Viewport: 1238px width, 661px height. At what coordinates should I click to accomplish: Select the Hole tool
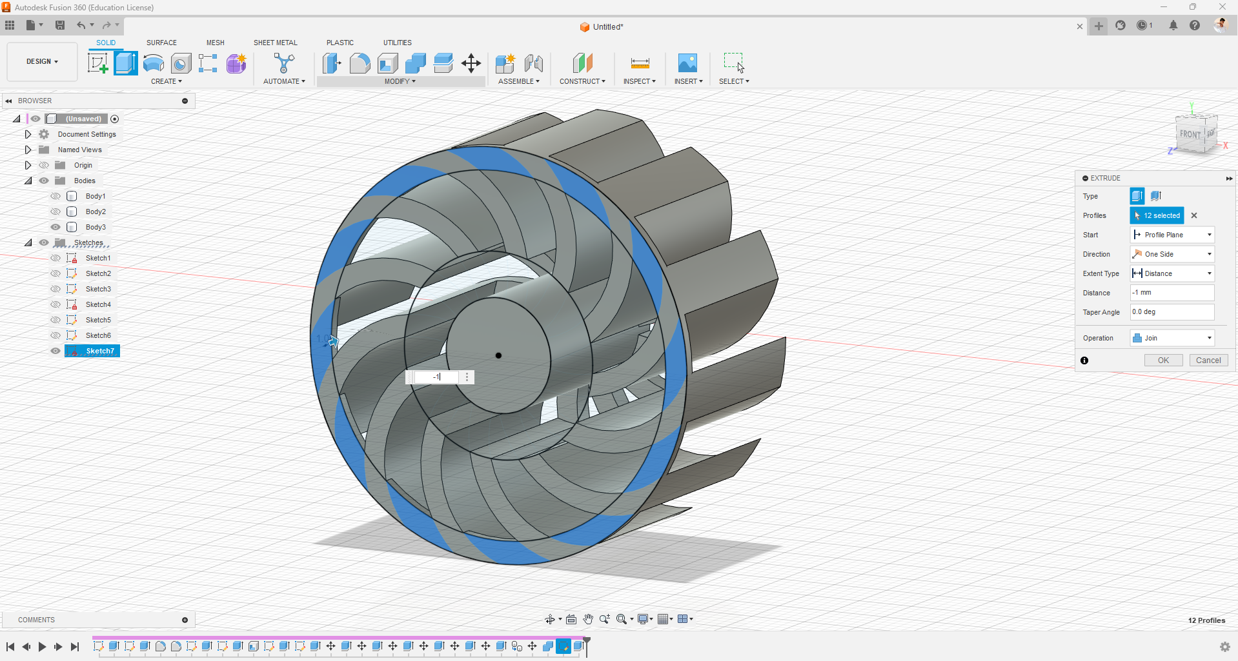(181, 63)
